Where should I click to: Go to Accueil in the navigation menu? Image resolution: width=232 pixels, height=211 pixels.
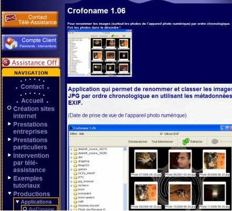[x=33, y=101]
